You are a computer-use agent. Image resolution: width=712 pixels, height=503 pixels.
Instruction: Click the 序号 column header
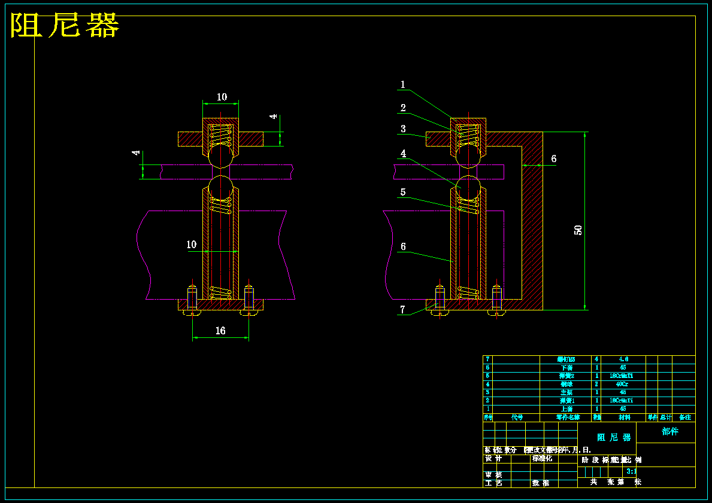(x=488, y=417)
